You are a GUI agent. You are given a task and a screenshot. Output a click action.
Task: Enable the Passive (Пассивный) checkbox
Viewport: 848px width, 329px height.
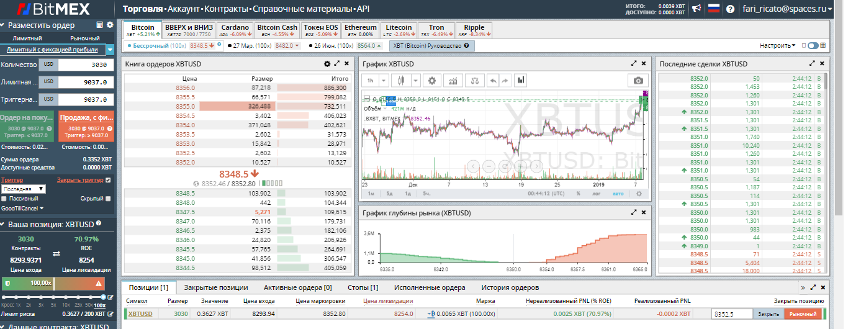click(5, 199)
